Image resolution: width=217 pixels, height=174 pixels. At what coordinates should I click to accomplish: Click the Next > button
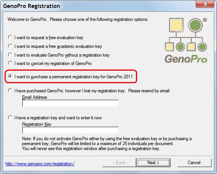(x=153, y=163)
